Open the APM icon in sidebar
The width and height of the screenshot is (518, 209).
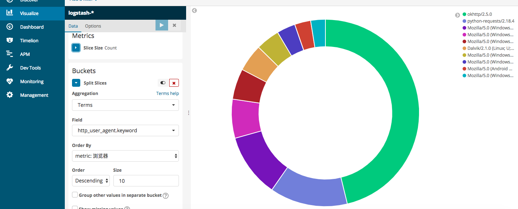click(10, 54)
